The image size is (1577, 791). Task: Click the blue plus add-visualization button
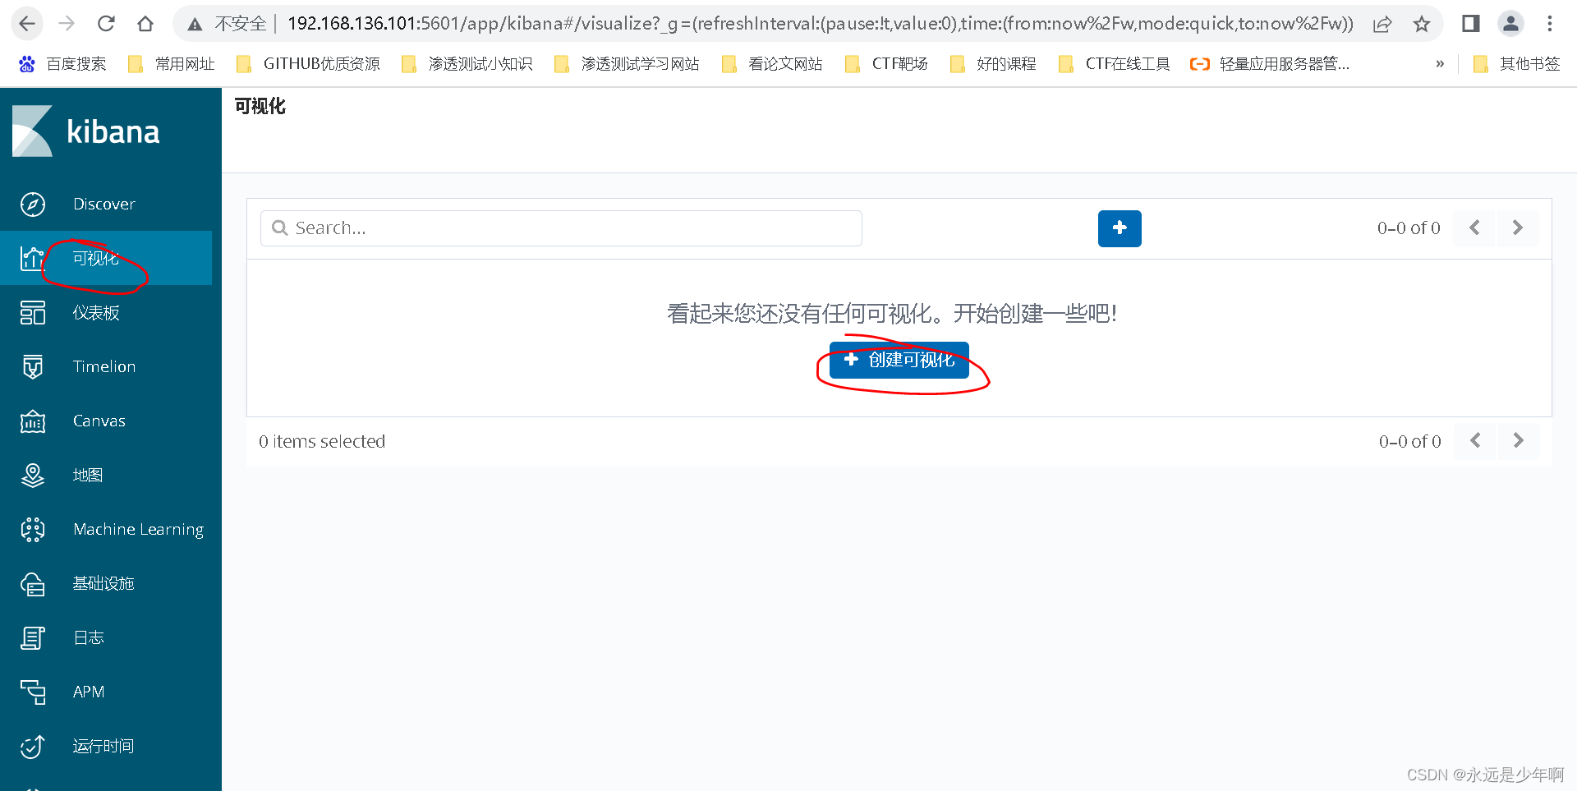click(x=1120, y=228)
